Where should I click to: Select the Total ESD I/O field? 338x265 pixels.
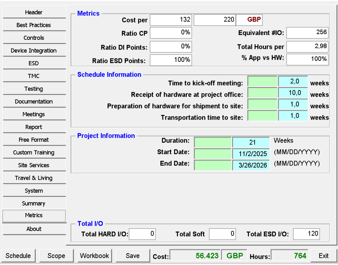(x=306, y=234)
